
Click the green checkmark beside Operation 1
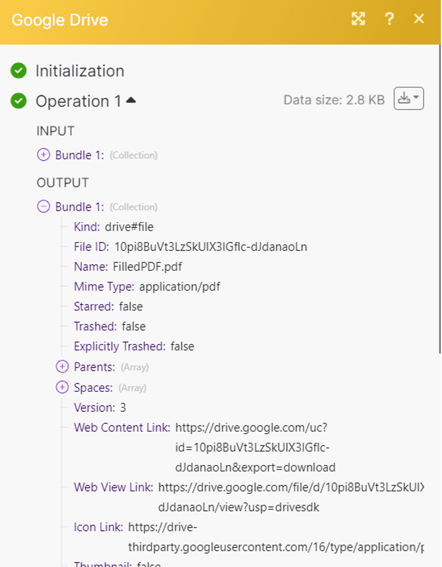tap(18, 101)
